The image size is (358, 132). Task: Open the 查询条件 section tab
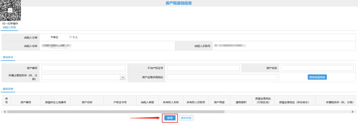[8, 57]
